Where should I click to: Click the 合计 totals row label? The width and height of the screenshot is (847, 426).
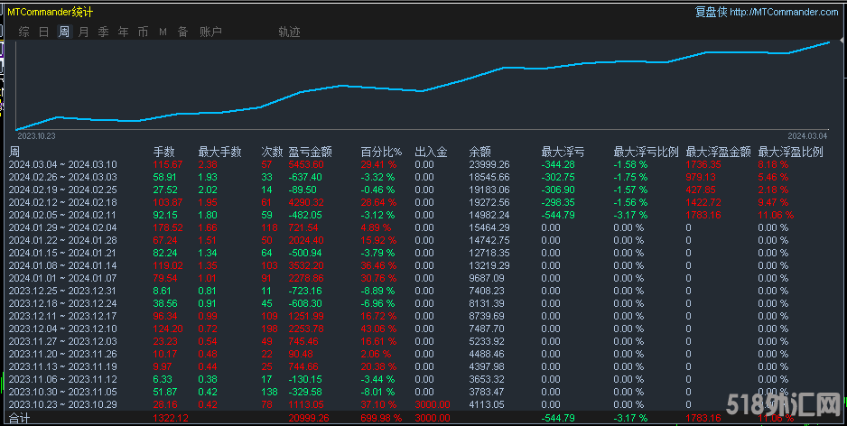point(19,419)
